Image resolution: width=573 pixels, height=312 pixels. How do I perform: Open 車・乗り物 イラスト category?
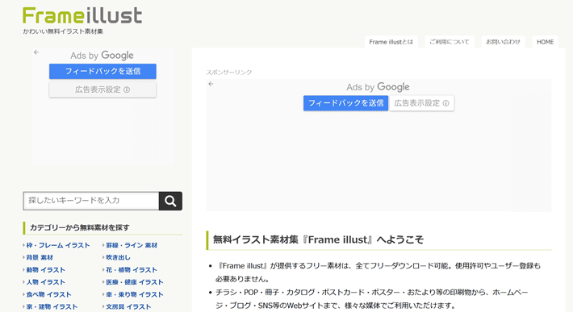coord(135,294)
